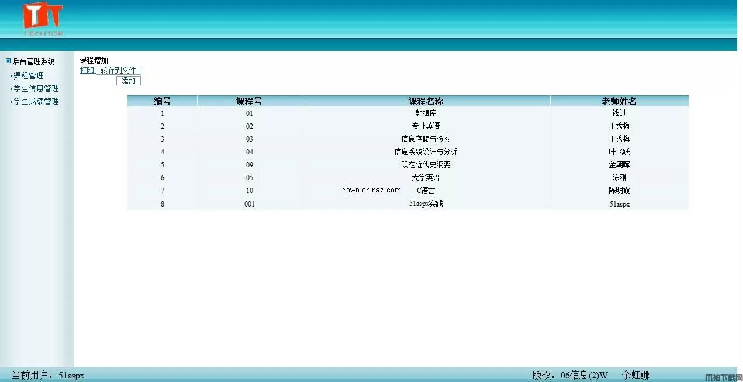Viewport: 743px width, 382px height.
Task: Select the 数据库 course row
Action: pyautogui.click(x=426, y=113)
